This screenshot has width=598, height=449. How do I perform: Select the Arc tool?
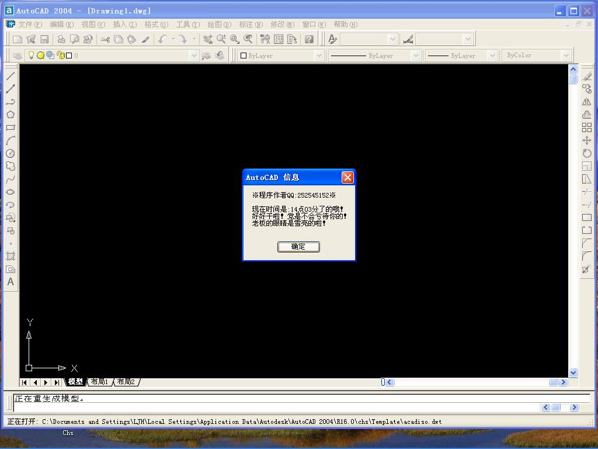point(11,140)
